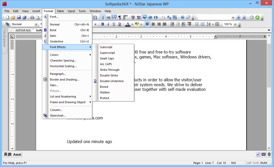Screen dimensions: 274x167
Task: Open the highlight color dropdown arrow
Action: (x=141, y=24)
